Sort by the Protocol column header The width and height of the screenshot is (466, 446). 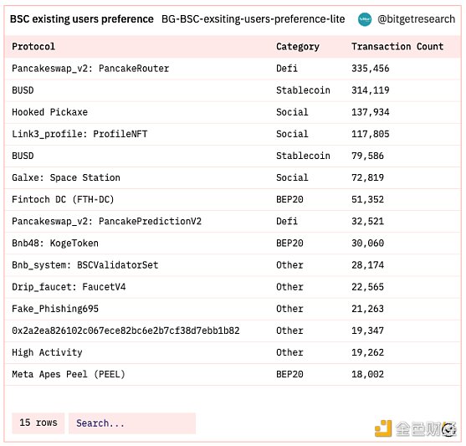33,47
